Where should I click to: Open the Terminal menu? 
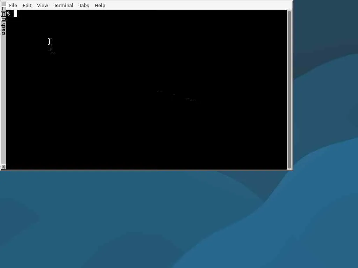[x=63, y=5]
